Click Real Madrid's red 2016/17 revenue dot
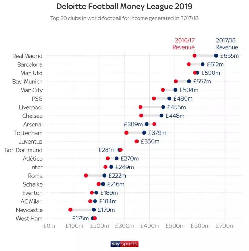The height and width of the screenshot is (251, 249). pyautogui.click(x=195, y=56)
